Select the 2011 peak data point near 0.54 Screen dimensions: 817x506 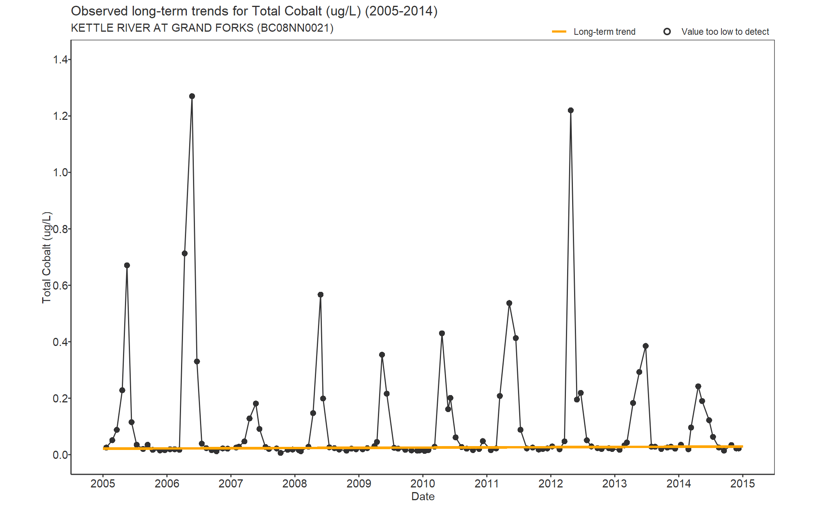click(509, 303)
